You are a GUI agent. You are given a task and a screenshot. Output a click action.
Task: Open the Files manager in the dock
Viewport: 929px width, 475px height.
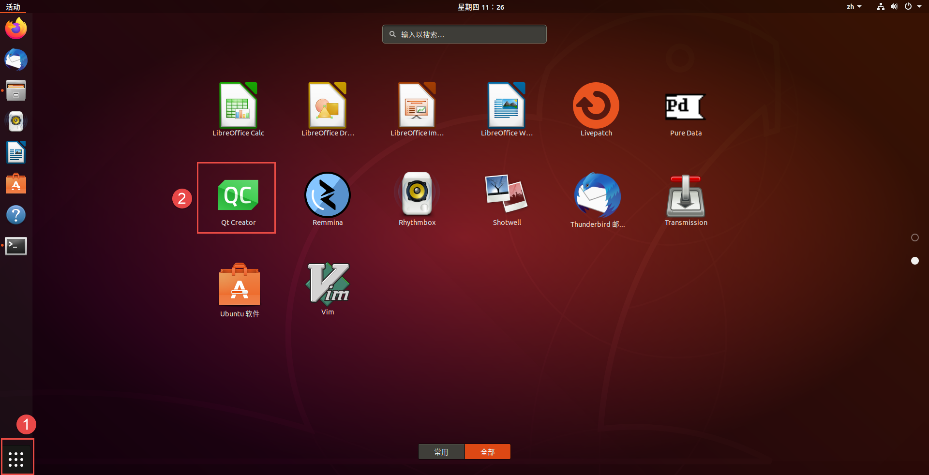(16, 90)
